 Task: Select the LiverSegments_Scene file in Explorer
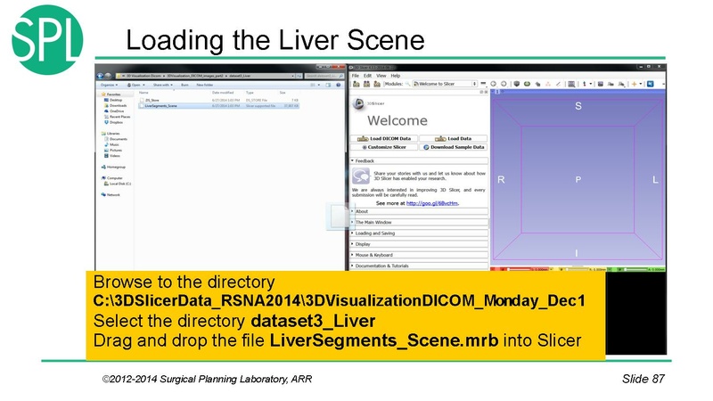(x=218, y=106)
